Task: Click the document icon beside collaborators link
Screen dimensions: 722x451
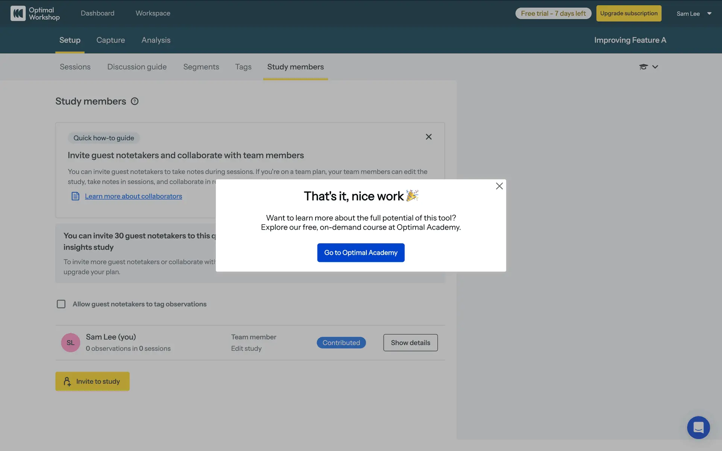Action: tap(76, 196)
